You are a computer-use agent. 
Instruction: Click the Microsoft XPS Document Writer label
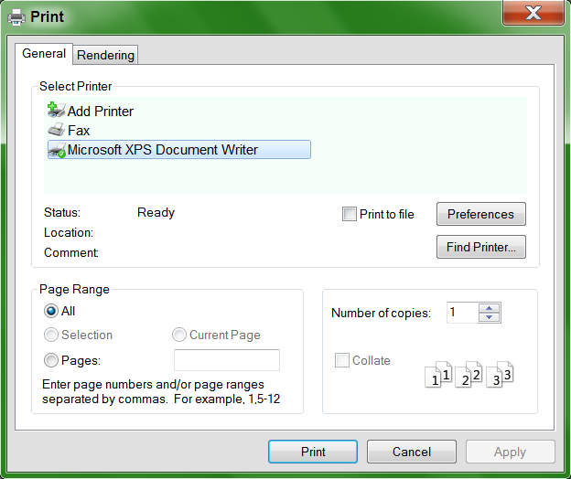[163, 150]
